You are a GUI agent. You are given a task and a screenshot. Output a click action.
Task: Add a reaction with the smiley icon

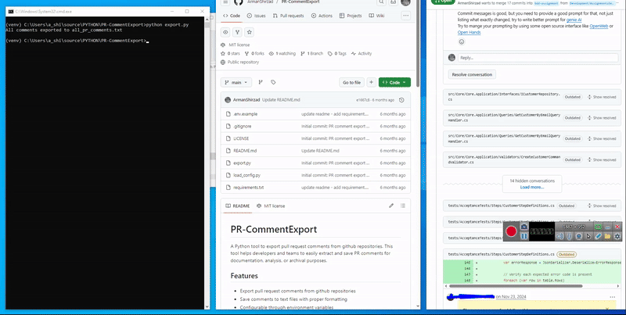pos(462,42)
